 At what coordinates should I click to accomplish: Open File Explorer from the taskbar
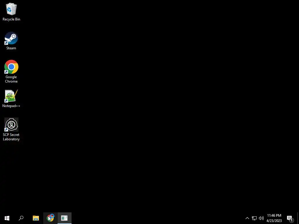click(x=36, y=218)
